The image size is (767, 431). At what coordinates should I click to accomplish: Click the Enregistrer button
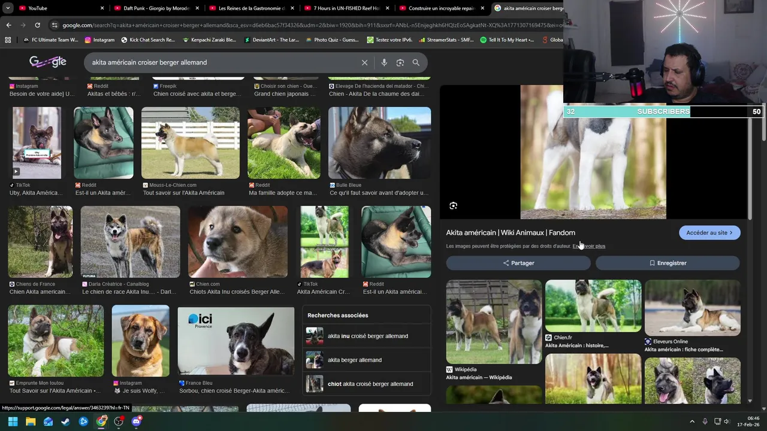click(668, 263)
